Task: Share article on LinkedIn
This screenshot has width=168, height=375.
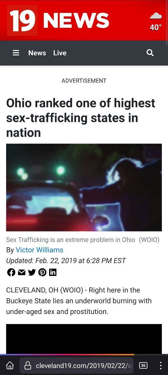Action: [x=53, y=272]
